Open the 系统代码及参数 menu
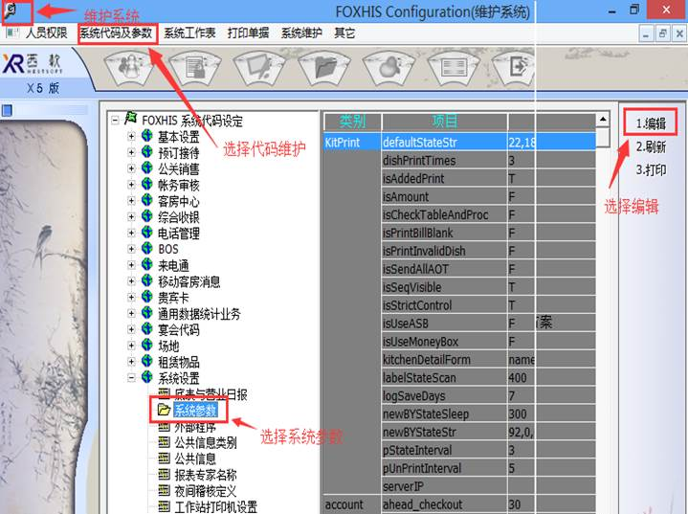Viewport: 688px width, 514px height. [x=116, y=33]
